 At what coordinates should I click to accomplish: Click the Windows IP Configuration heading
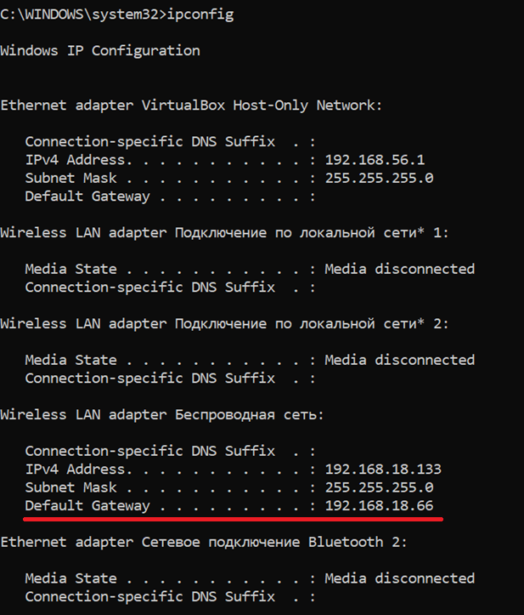[100, 51]
